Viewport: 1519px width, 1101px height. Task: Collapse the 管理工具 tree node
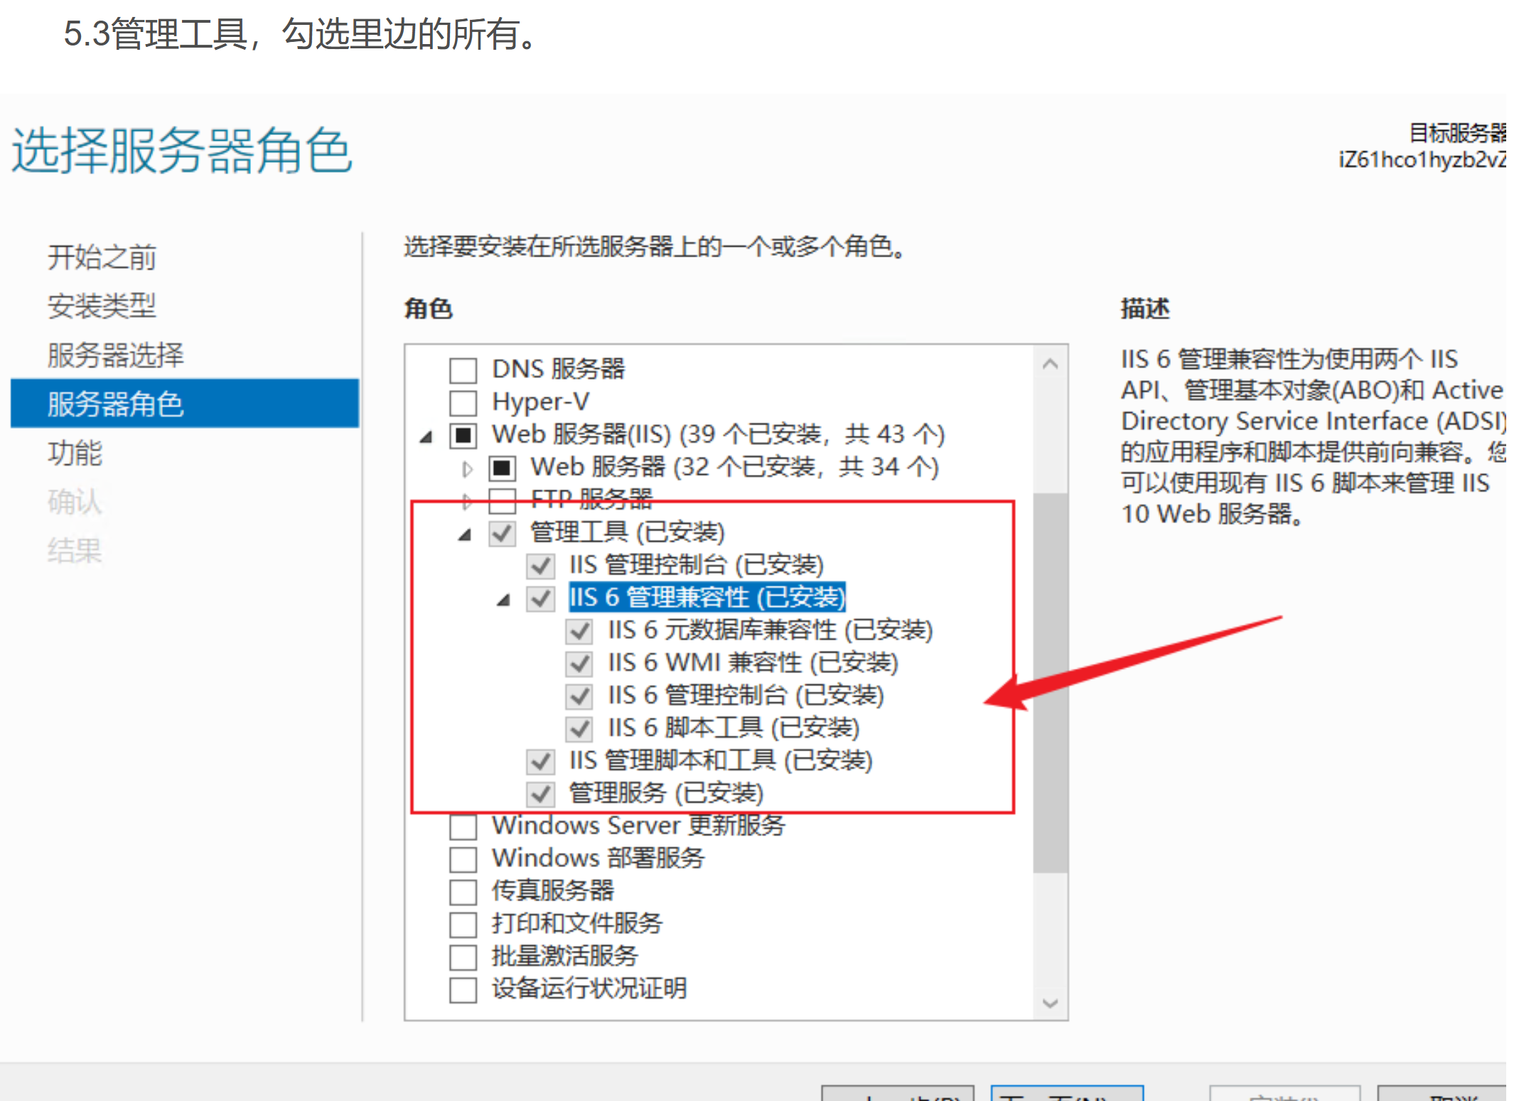coord(464,534)
